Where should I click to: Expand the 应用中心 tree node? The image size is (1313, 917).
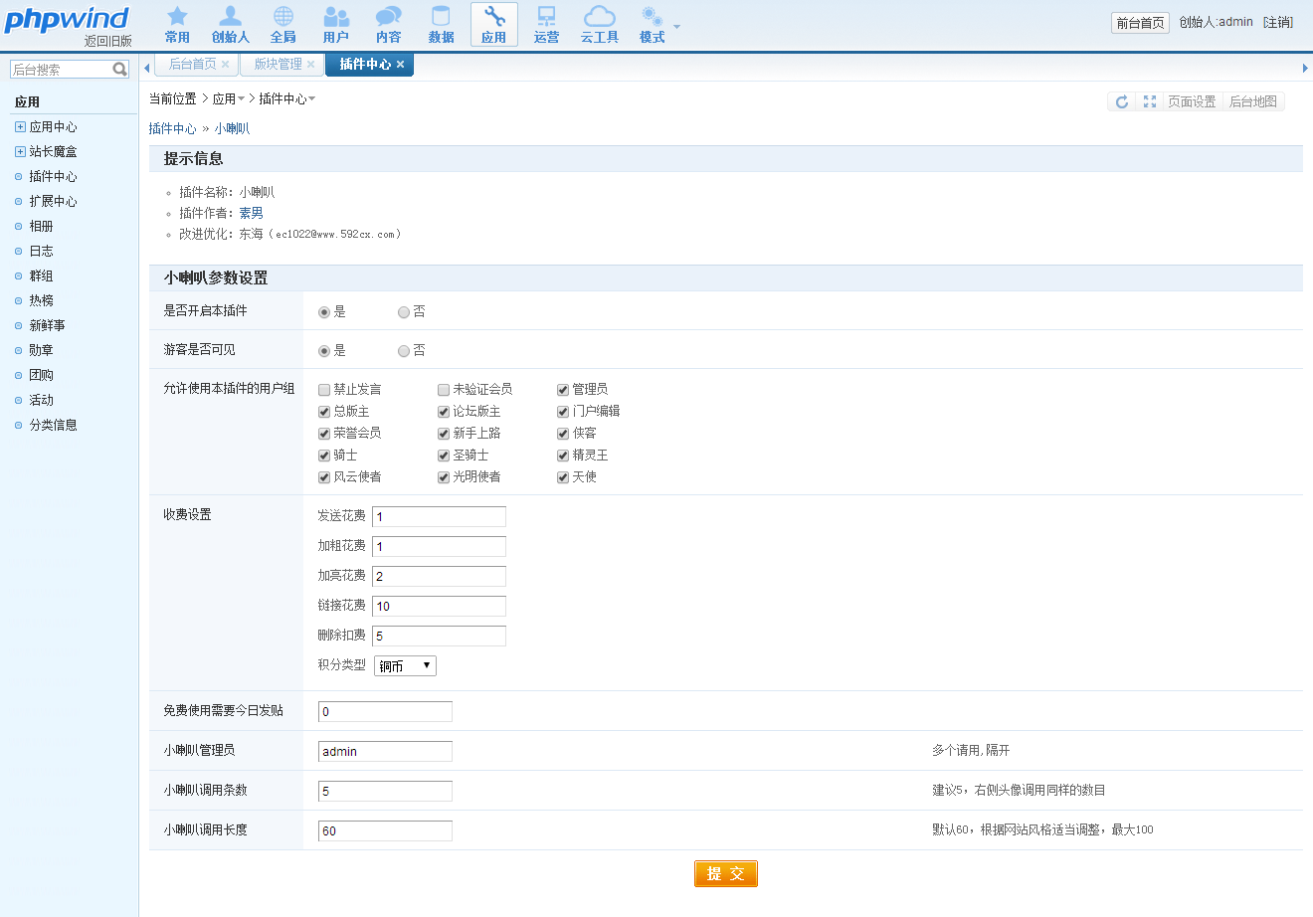tap(20, 126)
